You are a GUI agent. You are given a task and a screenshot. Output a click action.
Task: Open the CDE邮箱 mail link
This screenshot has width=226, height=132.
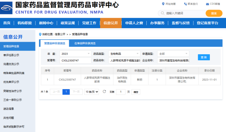(x=213, y=4)
